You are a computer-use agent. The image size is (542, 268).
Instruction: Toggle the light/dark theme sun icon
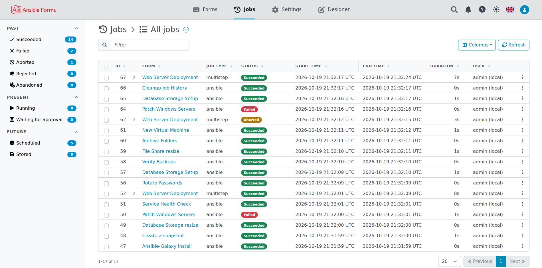(x=496, y=9)
